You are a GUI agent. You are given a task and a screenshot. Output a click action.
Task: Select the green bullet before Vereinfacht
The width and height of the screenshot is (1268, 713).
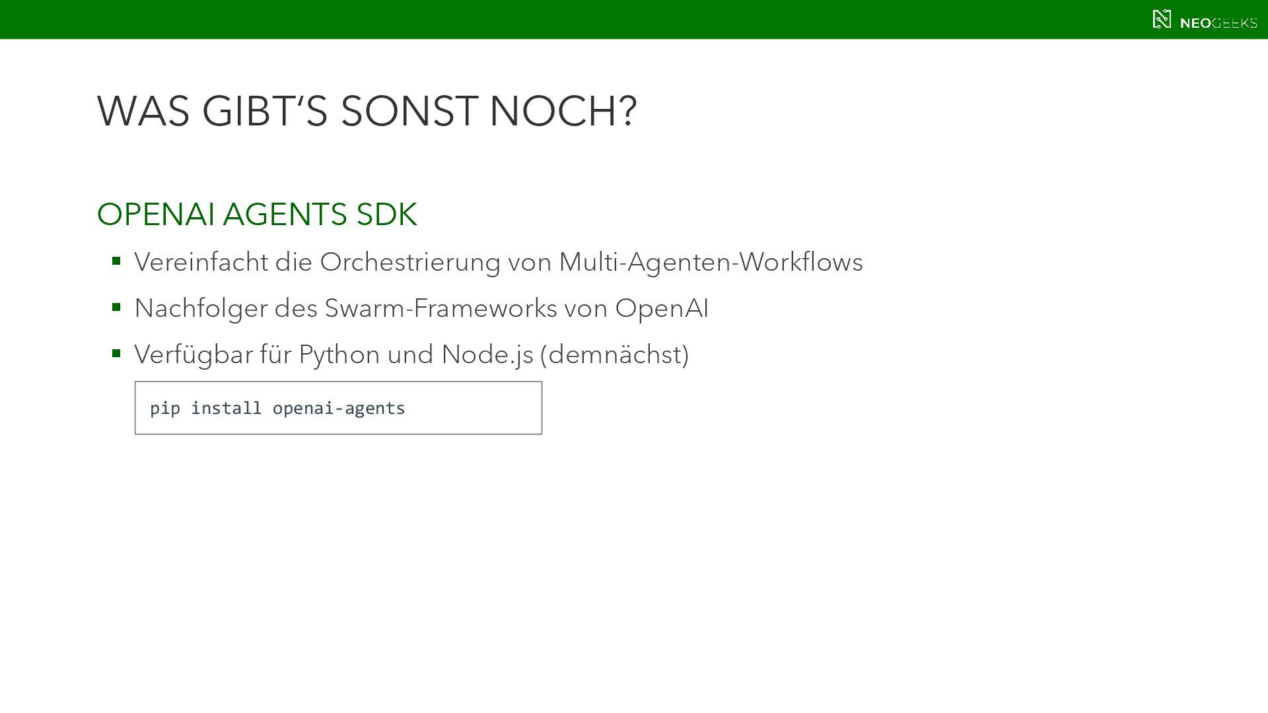click(116, 261)
